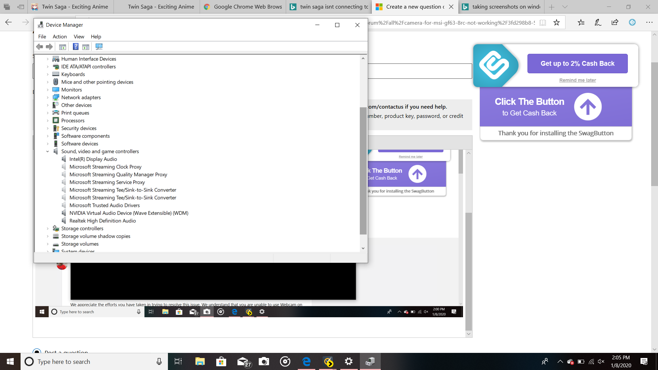Click Device Manager's vertical scrollbar down arrow
The height and width of the screenshot is (370, 658).
click(x=363, y=248)
